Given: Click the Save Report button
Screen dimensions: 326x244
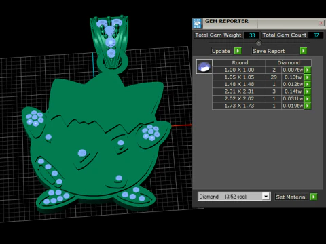Looking at the screenshot, I should coord(275,51).
